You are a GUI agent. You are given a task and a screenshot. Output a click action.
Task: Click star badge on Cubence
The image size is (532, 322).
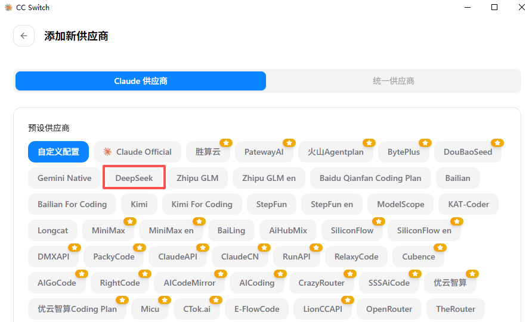[x=440, y=248]
